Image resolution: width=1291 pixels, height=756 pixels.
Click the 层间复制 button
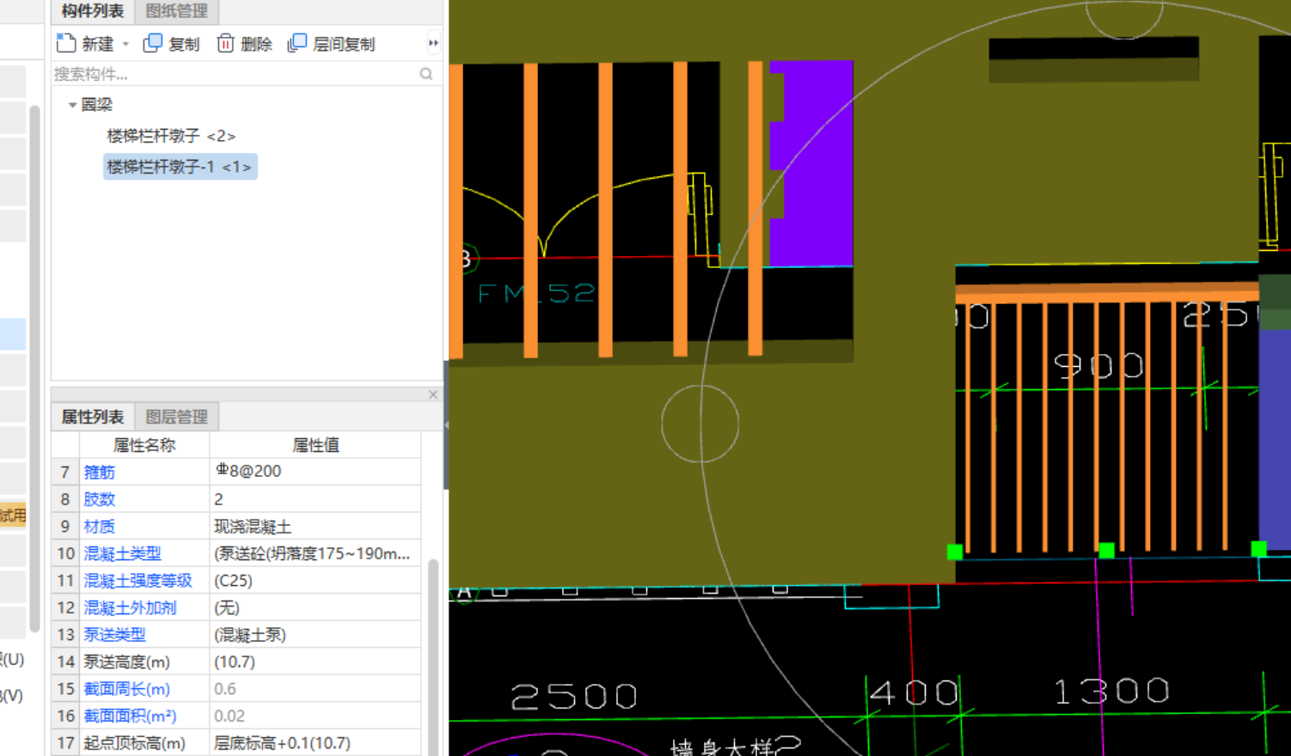pyautogui.click(x=332, y=44)
